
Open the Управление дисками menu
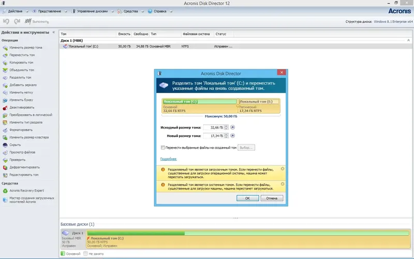[x=92, y=11]
